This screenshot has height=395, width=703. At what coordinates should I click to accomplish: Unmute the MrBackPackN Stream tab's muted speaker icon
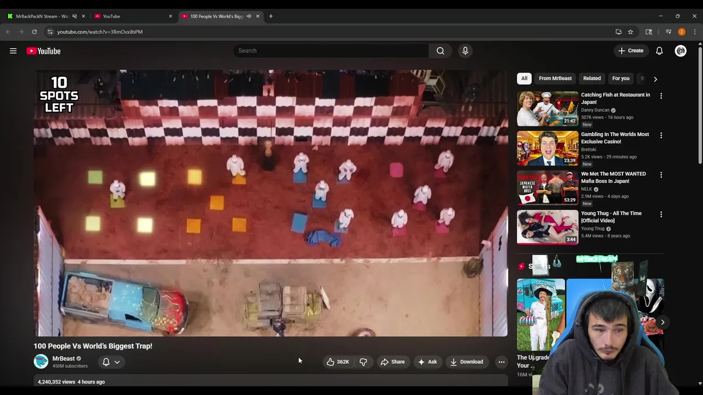(x=75, y=16)
